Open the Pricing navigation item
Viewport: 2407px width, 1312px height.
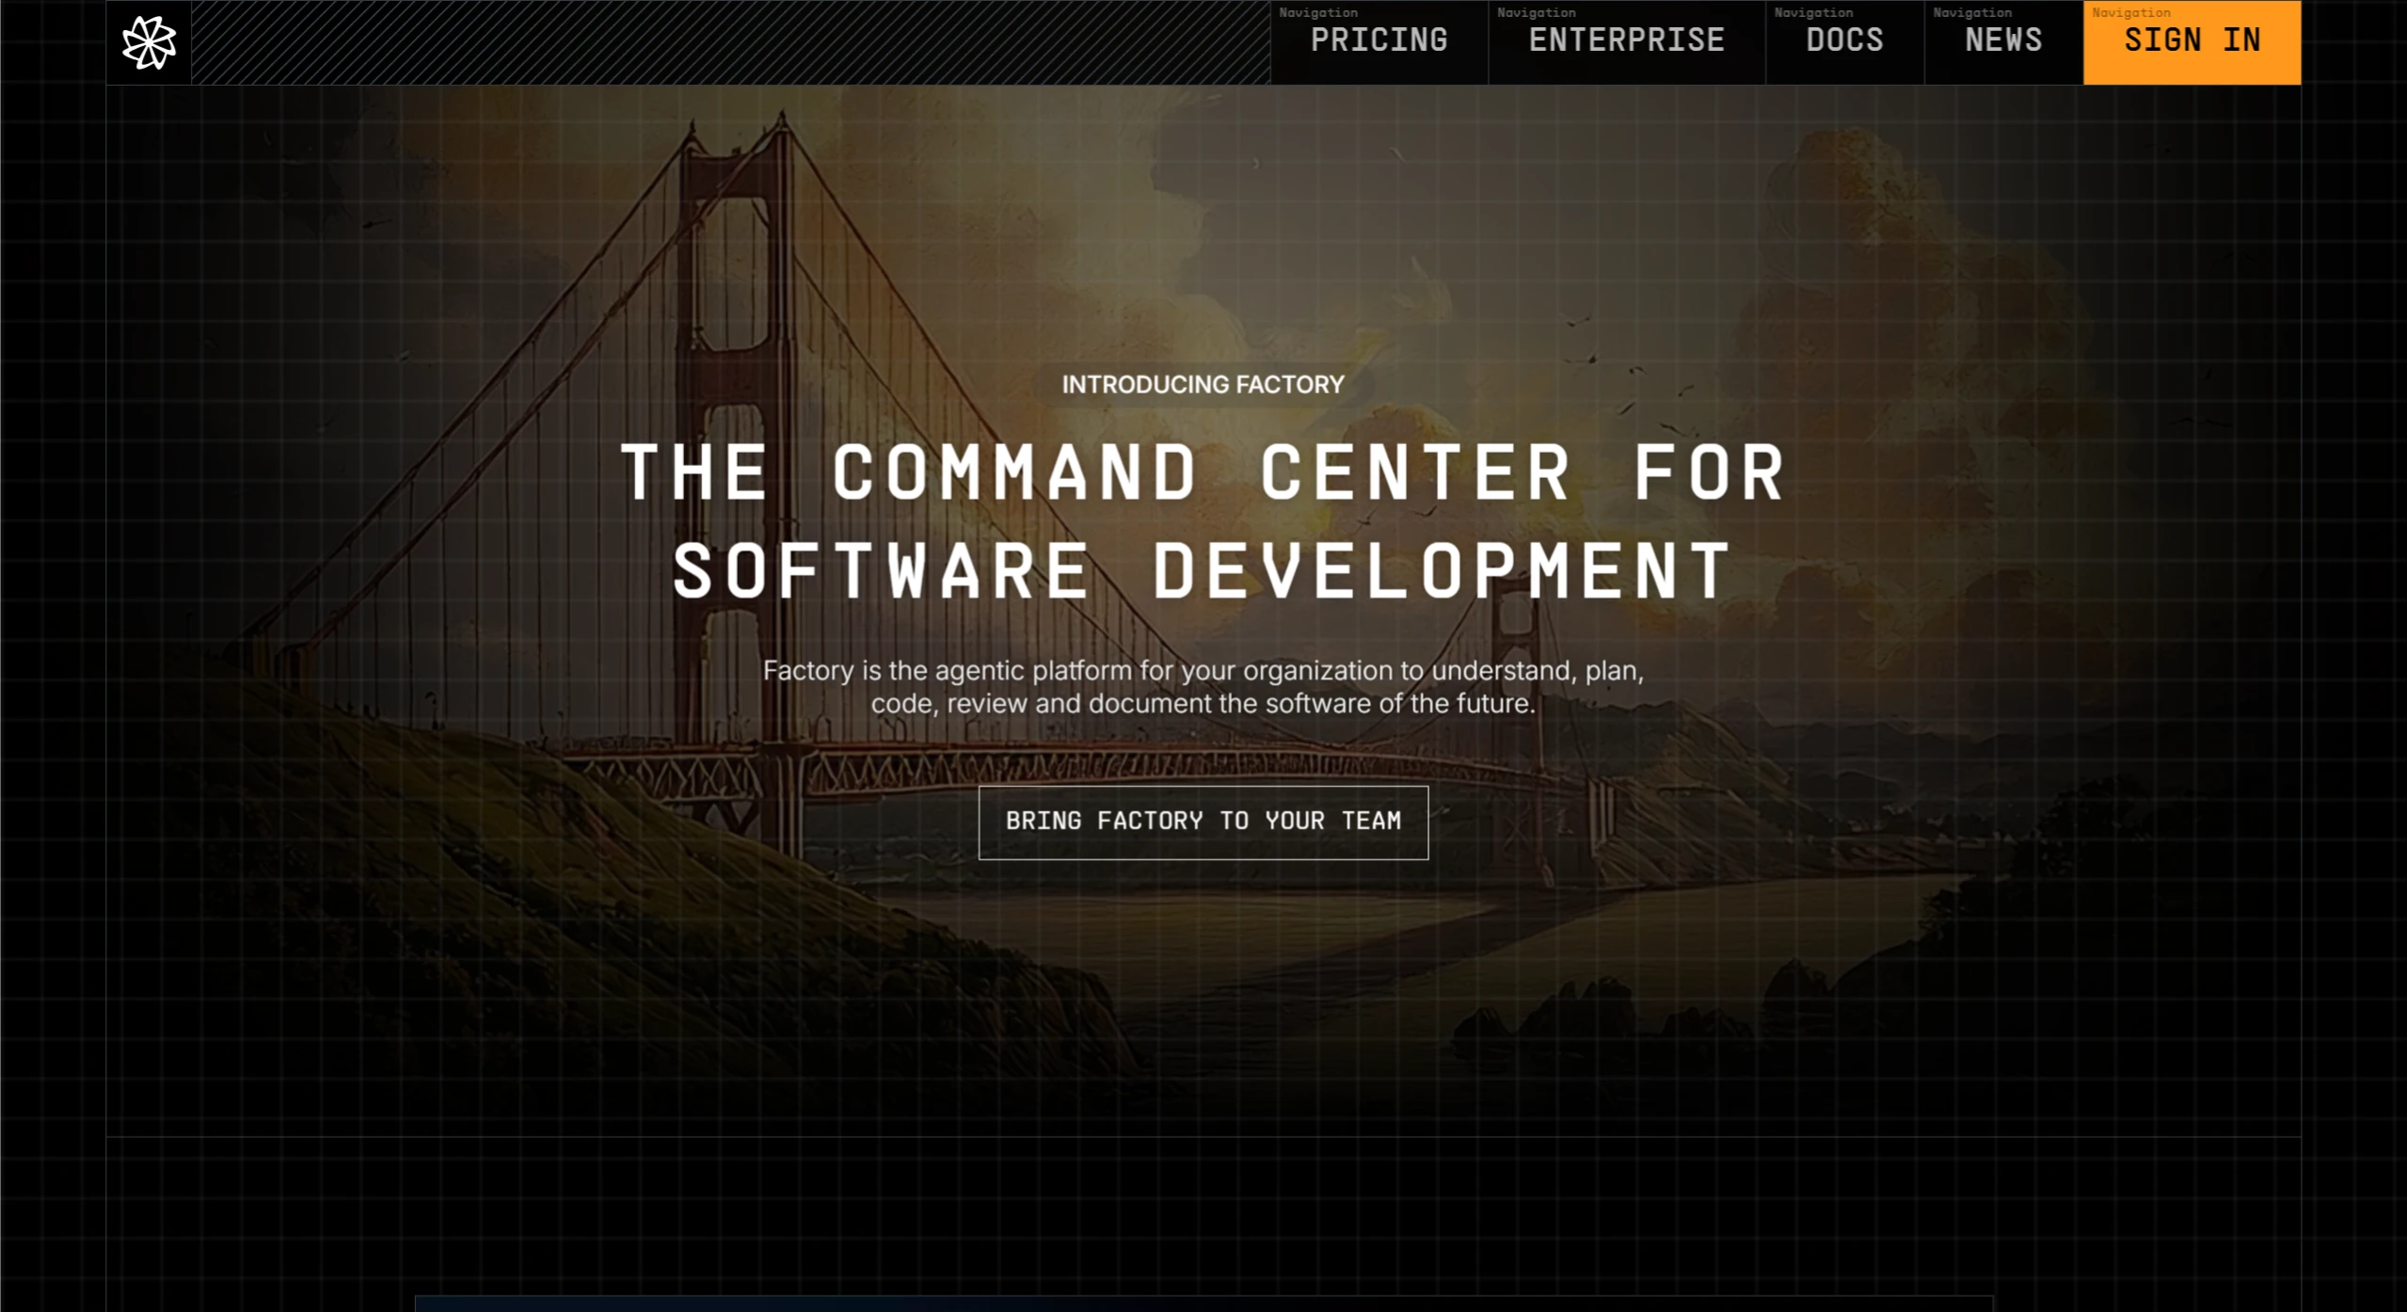click(x=1379, y=41)
